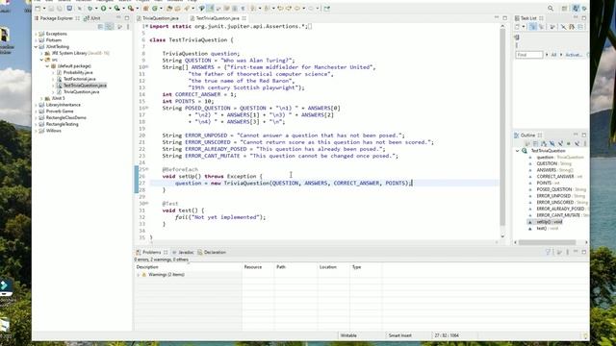This screenshot has height=346, width=616.
Task: Expand the JUnit 5 library node
Action: (x=41, y=98)
